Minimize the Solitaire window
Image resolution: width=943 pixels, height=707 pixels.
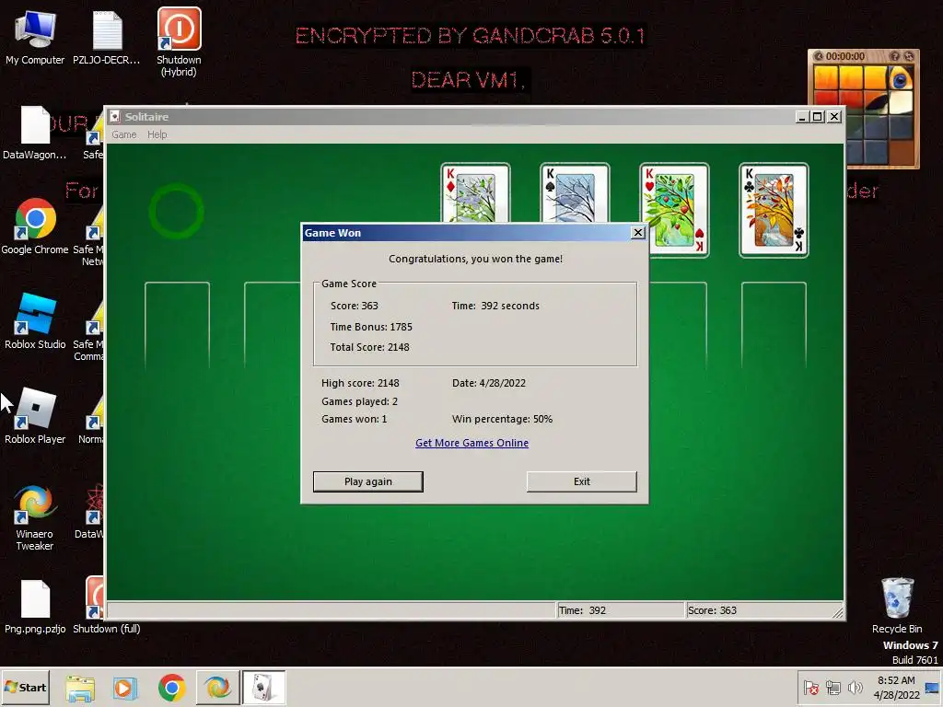[802, 117]
